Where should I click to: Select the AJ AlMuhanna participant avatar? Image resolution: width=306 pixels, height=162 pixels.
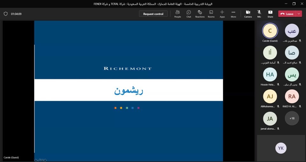(x=270, y=96)
